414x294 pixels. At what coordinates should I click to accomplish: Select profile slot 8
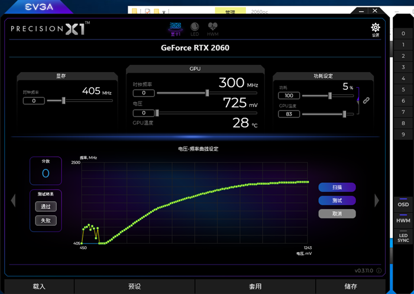[403, 123]
